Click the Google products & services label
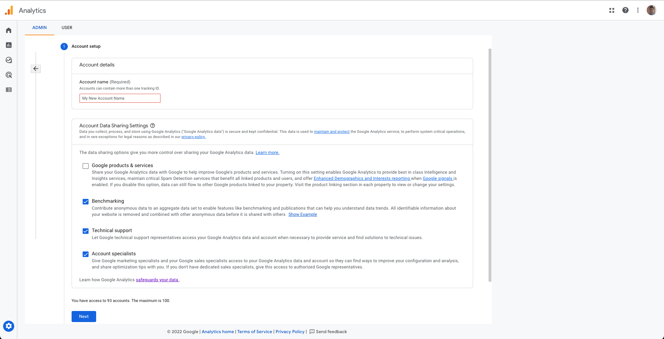The width and height of the screenshot is (664, 339). pos(122,166)
